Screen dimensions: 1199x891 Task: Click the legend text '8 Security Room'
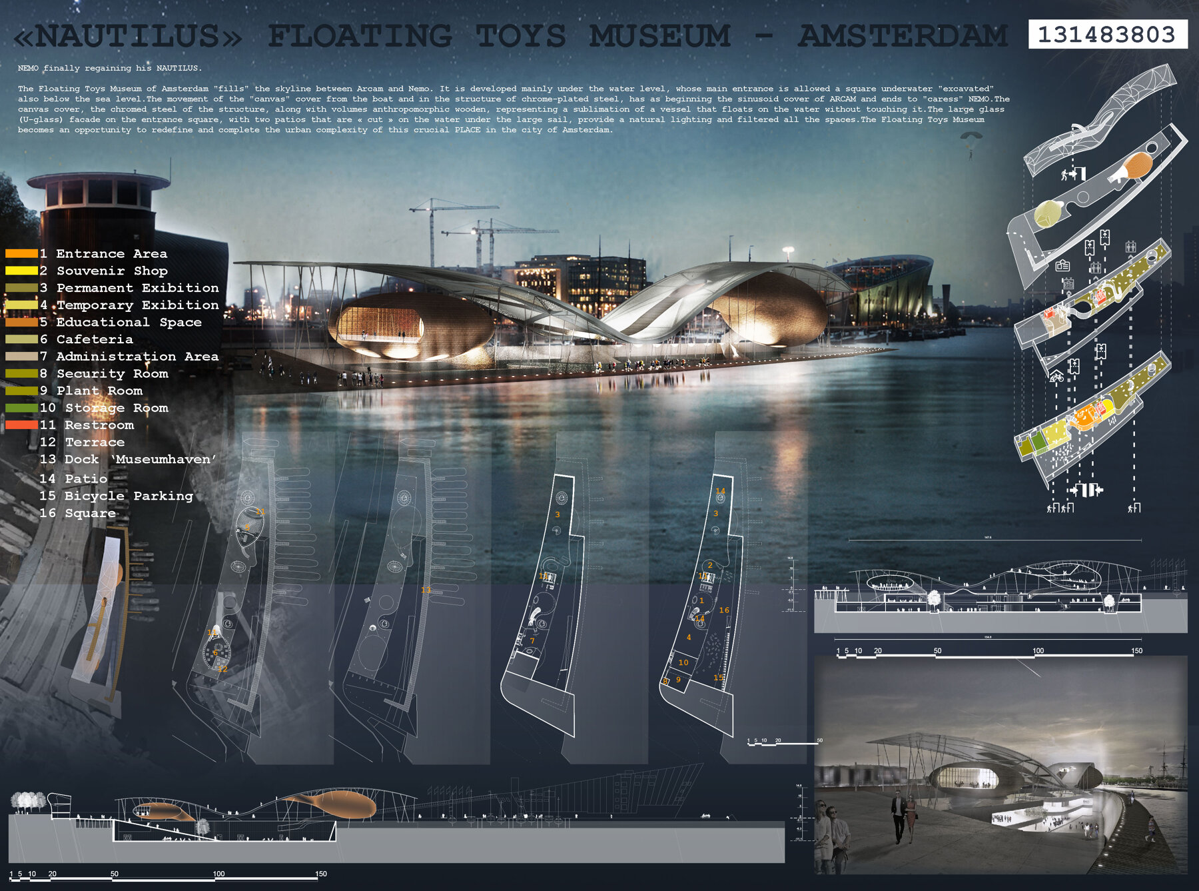pyautogui.click(x=104, y=374)
